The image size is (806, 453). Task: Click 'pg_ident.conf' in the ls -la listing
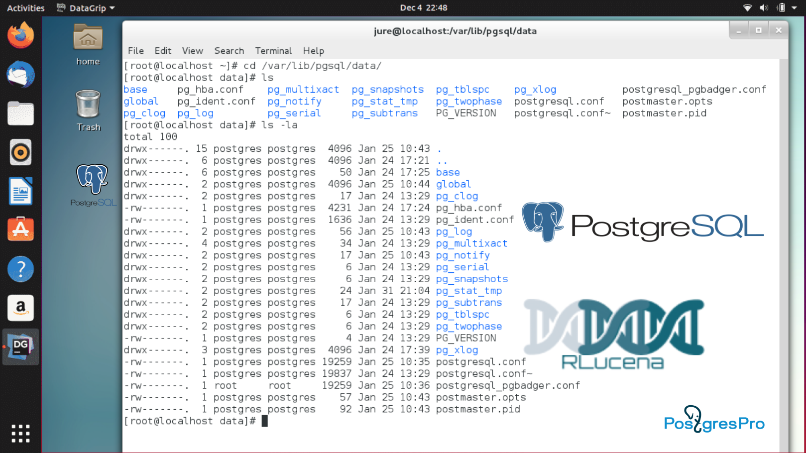point(475,220)
